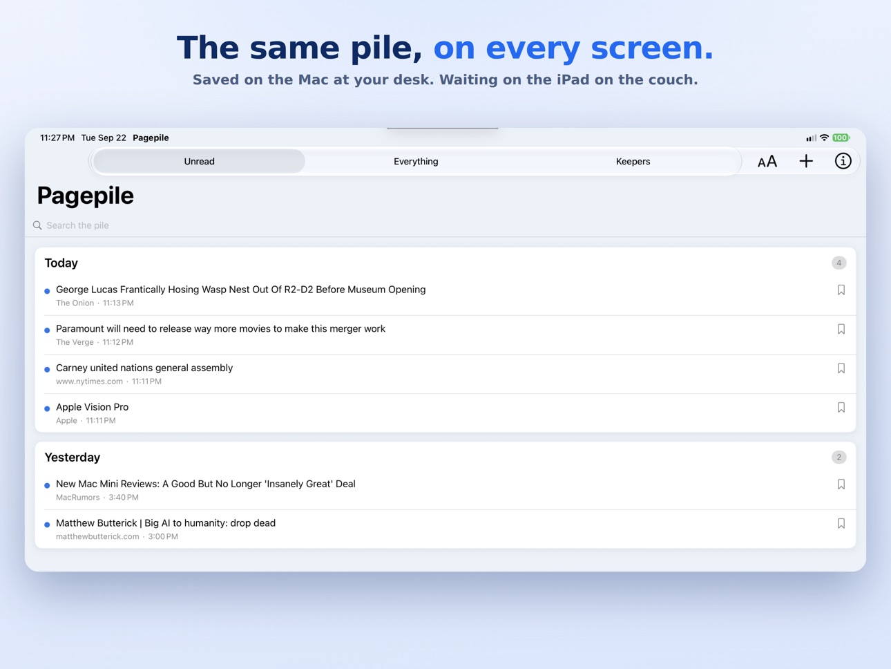Click the unread dot beside George Lucas article

pyautogui.click(x=47, y=291)
